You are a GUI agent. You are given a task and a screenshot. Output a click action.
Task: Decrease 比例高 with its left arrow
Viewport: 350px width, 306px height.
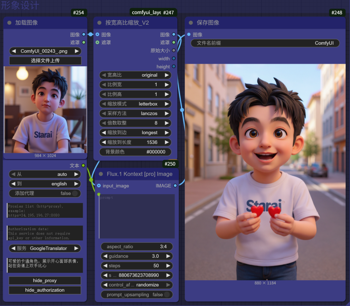(104, 94)
